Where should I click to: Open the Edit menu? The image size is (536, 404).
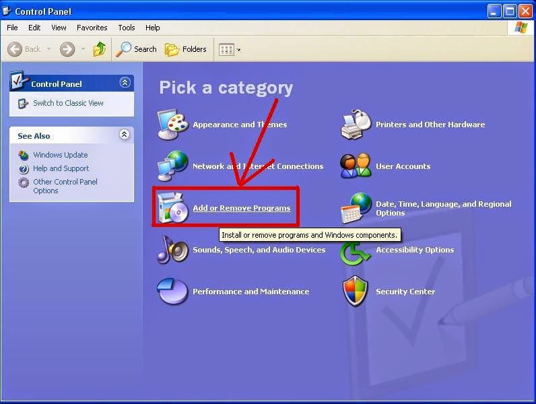click(34, 28)
